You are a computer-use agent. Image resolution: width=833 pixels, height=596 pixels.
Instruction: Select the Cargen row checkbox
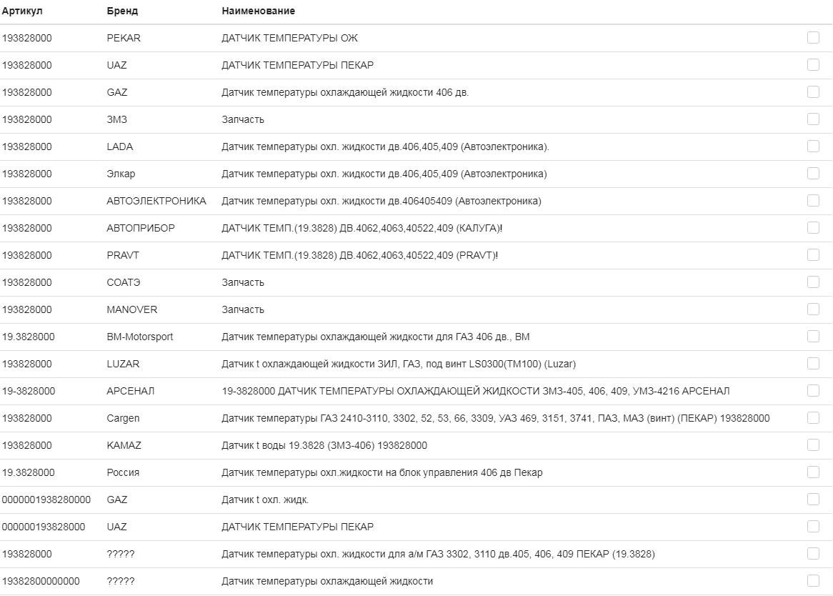coord(813,418)
